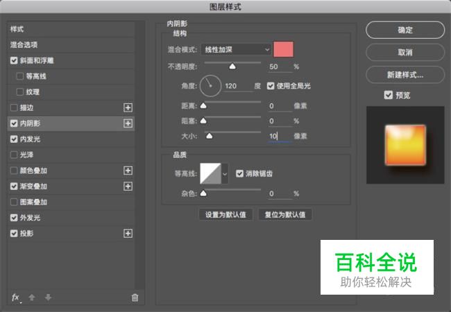Select the 渐变叠加 effect row
Viewport: 451px width, 312px height.
(x=71, y=187)
